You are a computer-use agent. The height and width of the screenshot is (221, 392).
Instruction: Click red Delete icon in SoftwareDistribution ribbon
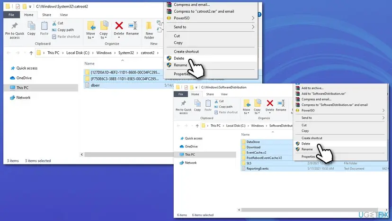270,103
